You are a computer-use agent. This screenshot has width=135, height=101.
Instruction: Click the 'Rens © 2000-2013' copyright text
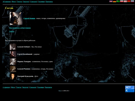(x=64, y=91)
